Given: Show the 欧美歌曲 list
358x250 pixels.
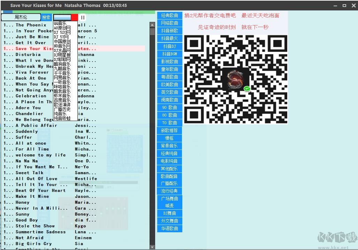Looking at the screenshot, I should click(x=169, y=84).
